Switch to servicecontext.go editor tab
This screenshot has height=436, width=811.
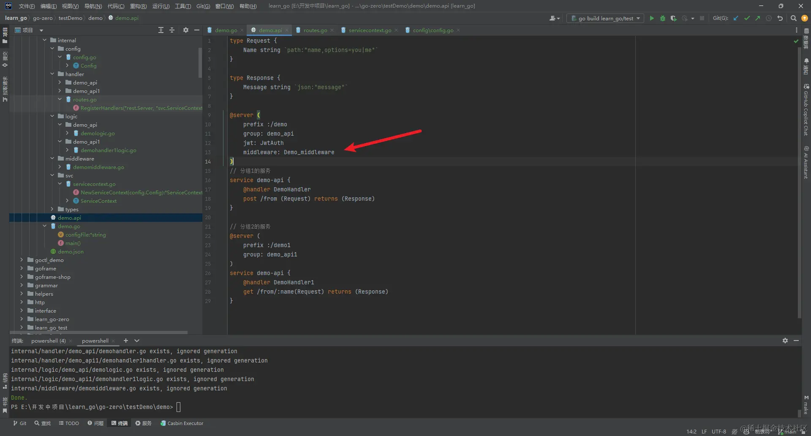click(370, 30)
